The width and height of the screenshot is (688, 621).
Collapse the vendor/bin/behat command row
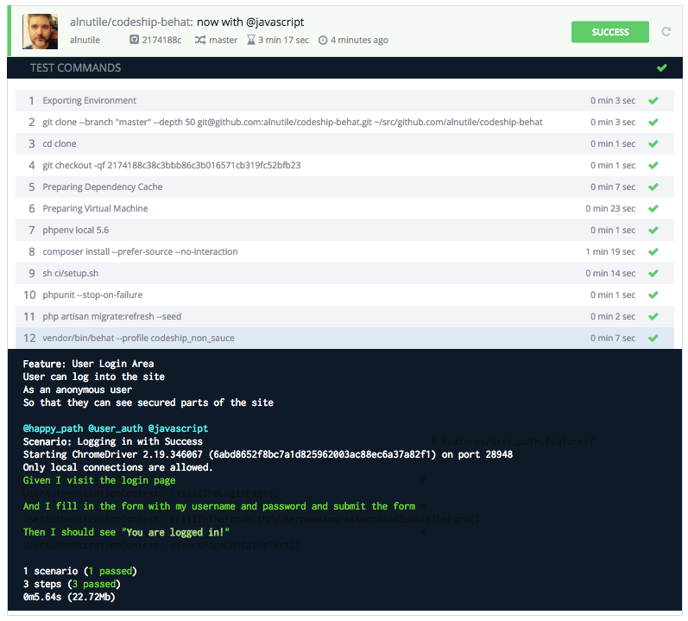pyautogui.click(x=345, y=338)
